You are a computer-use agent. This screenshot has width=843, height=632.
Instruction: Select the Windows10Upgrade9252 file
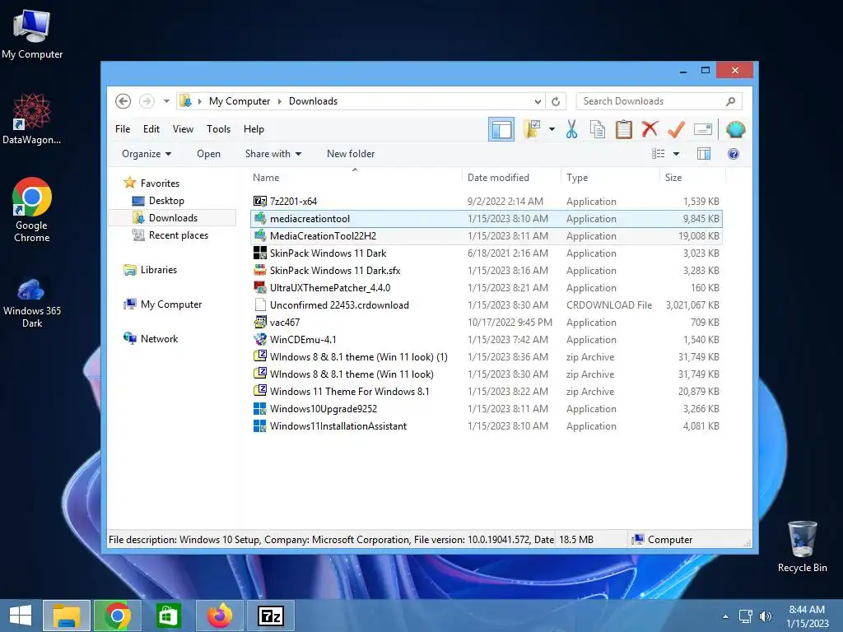point(486,408)
